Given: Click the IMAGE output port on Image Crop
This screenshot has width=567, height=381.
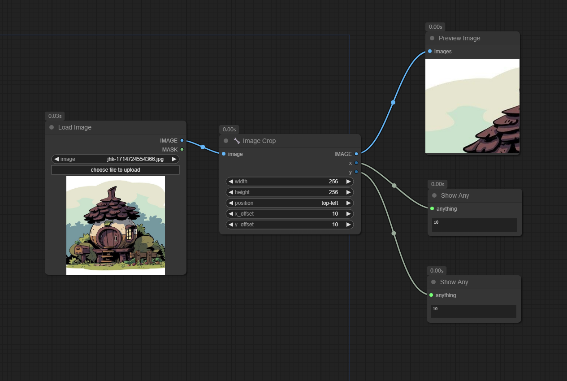Looking at the screenshot, I should tap(356, 154).
